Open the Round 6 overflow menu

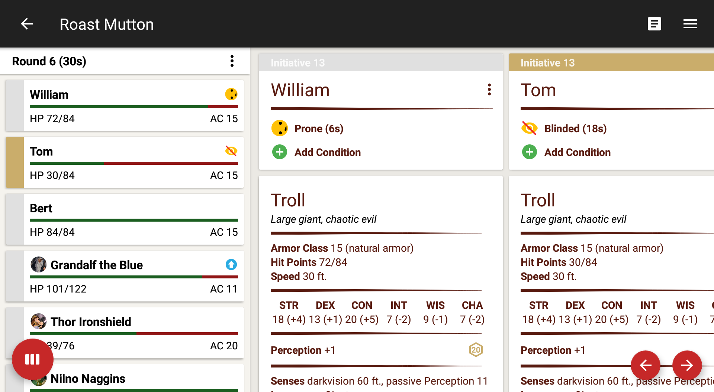[x=232, y=61]
